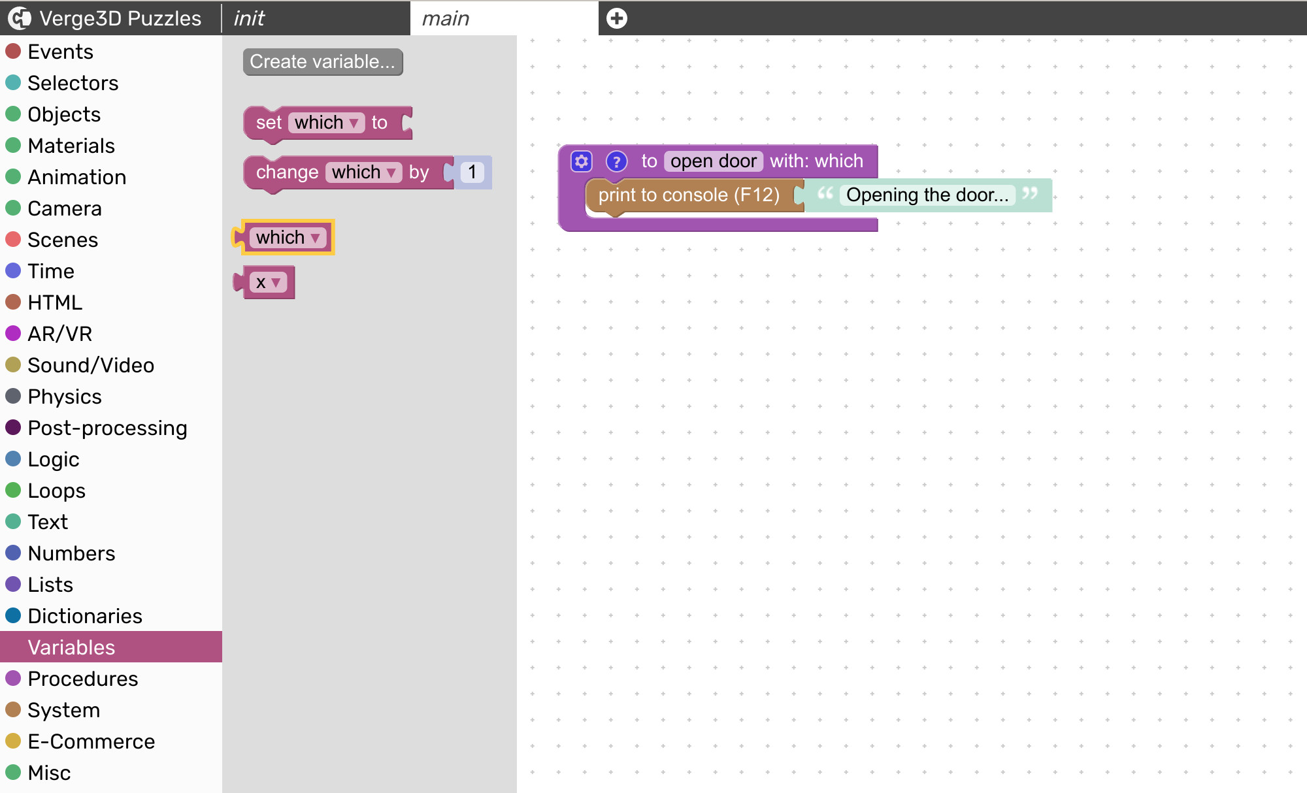This screenshot has width=1307, height=793.
Task: Open procedure settings gear icon
Action: pos(581,161)
